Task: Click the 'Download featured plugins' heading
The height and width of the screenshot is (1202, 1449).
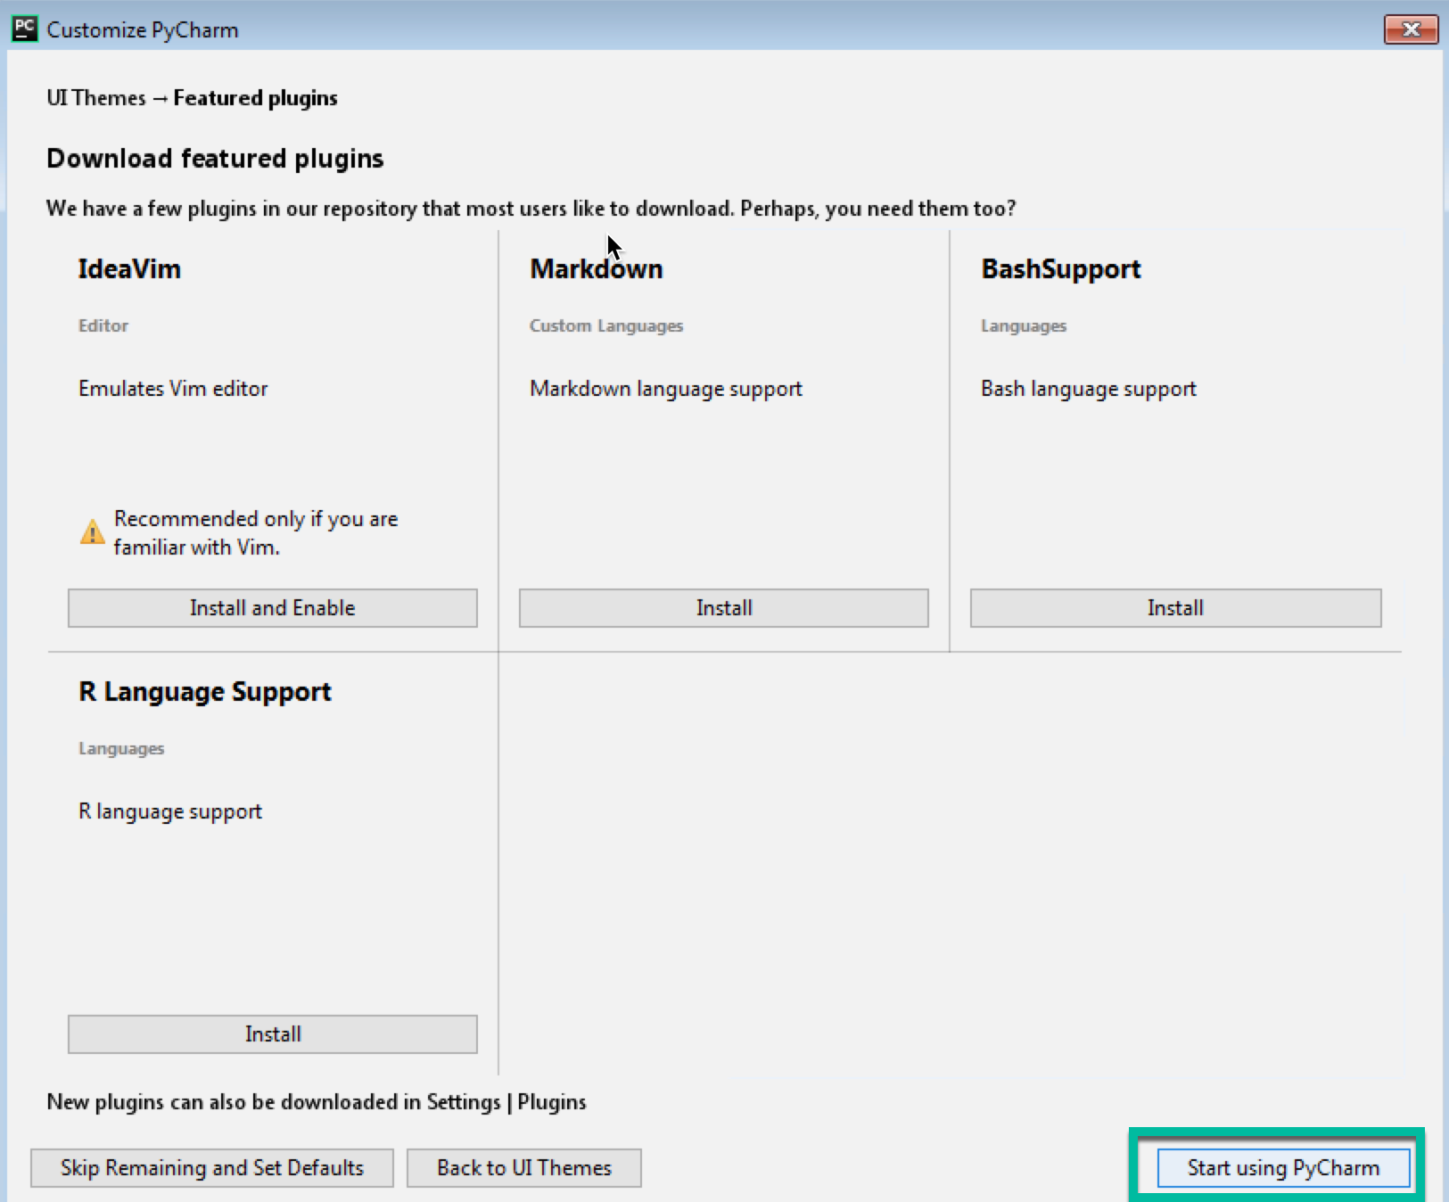Action: click(215, 159)
